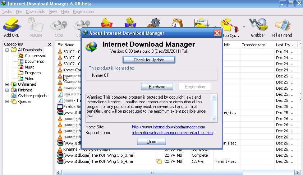Click the Resume toolbar icon

pos(35,27)
